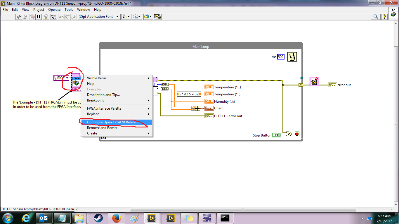
Task: Open the Edit menu
Action: pyautogui.click(x=15, y=10)
